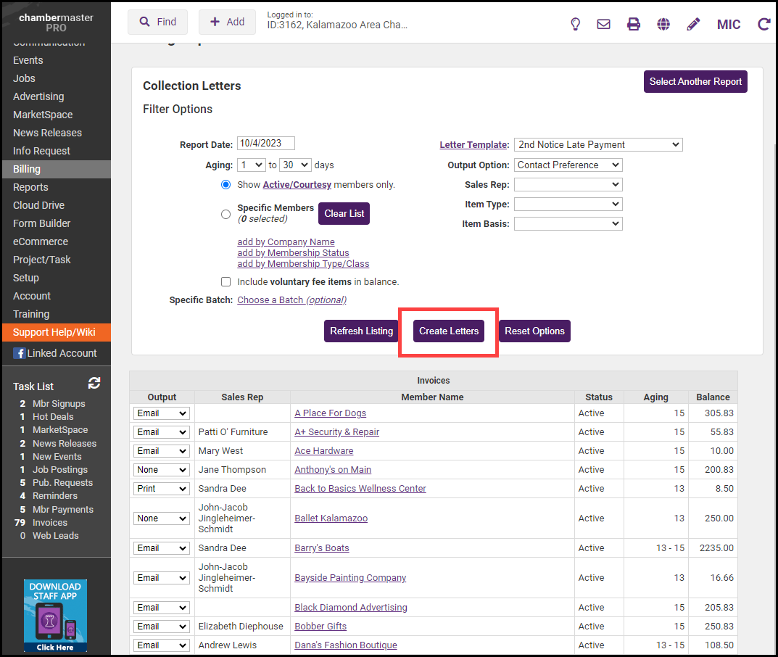Viewport: 778px width, 657px height.
Task: Open the Sales Rep filter dropdown
Action: (568, 184)
